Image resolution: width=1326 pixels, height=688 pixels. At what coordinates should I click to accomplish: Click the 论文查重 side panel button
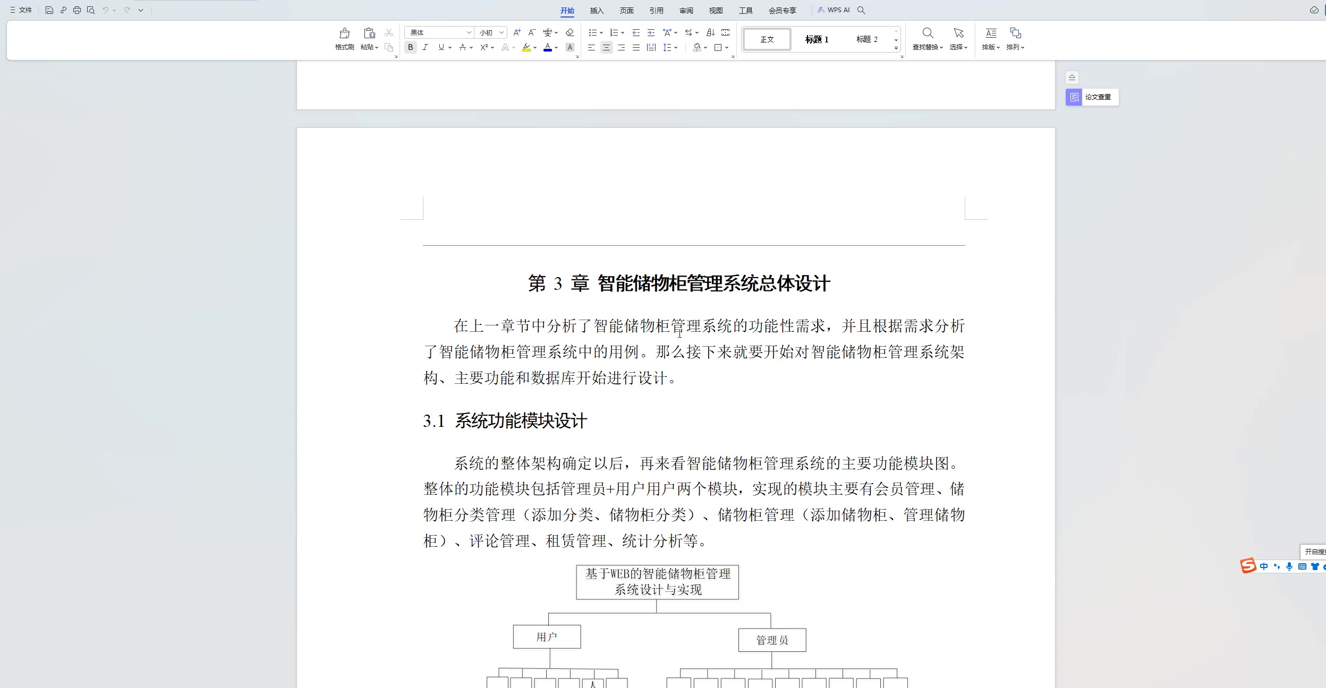tap(1092, 97)
